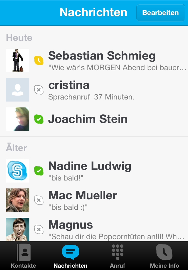Tap Mac Mueller's offline status icon
Screen dimensions: 188x270
pyautogui.click(x=39, y=200)
